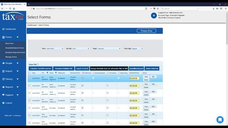Image resolution: width=228 pixels, height=128 pixels.
Task: Open the Tax Year dropdown
Action: coord(81,48)
